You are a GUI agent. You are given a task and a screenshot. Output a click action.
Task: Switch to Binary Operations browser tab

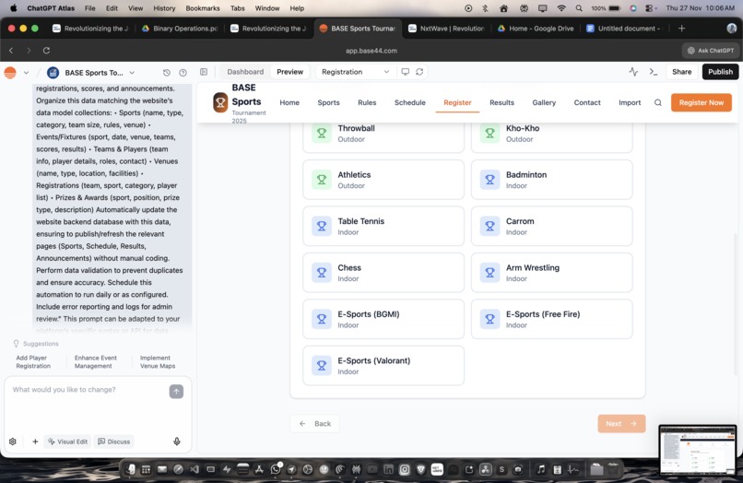tap(179, 29)
